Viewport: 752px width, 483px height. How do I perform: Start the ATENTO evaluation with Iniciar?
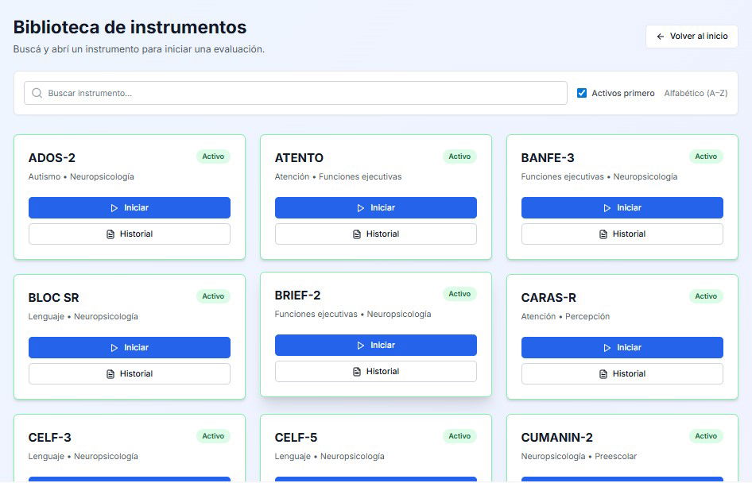[x=375, y=208]
